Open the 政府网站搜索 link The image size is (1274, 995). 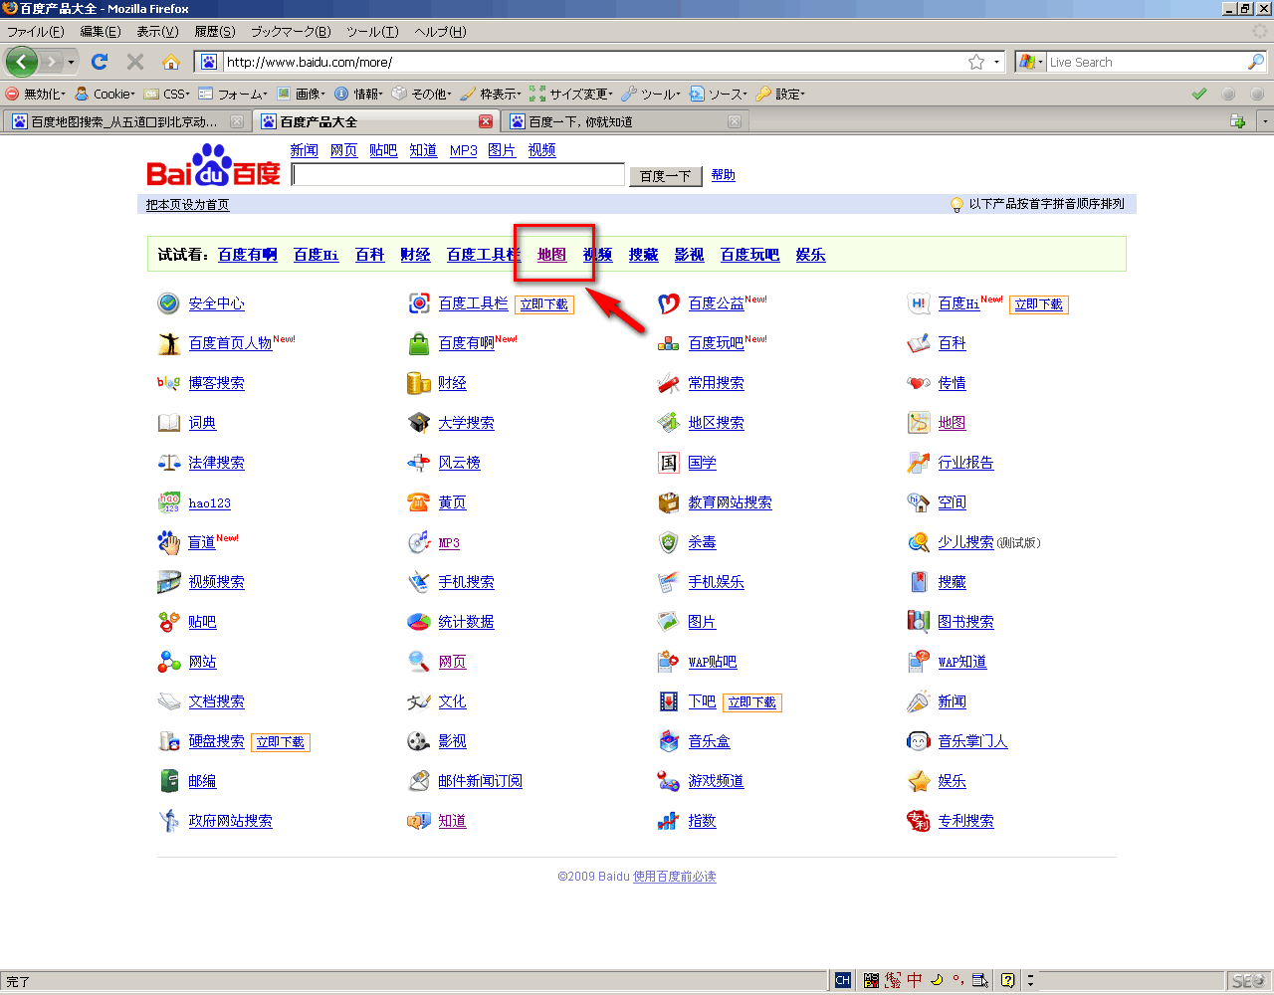click(x=231, y=821)
